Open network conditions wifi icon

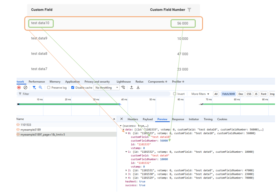[123, 88]
